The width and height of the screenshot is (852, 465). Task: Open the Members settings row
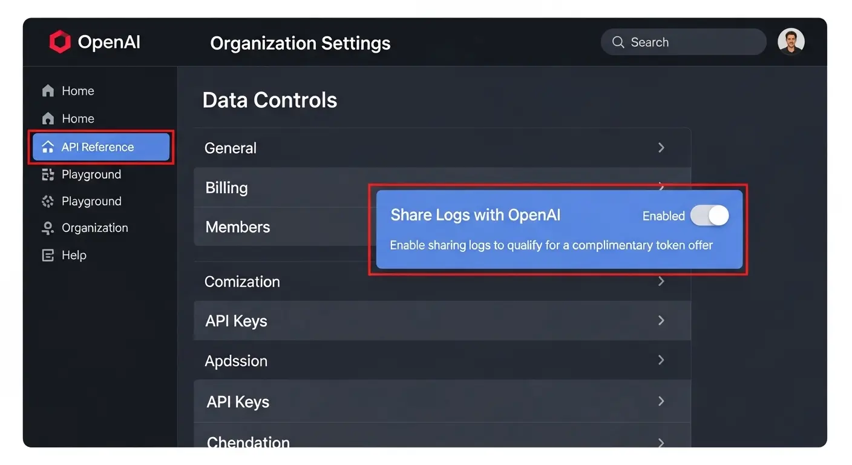[238, 227]
